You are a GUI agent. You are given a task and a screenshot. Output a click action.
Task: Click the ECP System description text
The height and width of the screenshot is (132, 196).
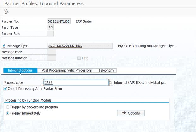click(85, 21)
